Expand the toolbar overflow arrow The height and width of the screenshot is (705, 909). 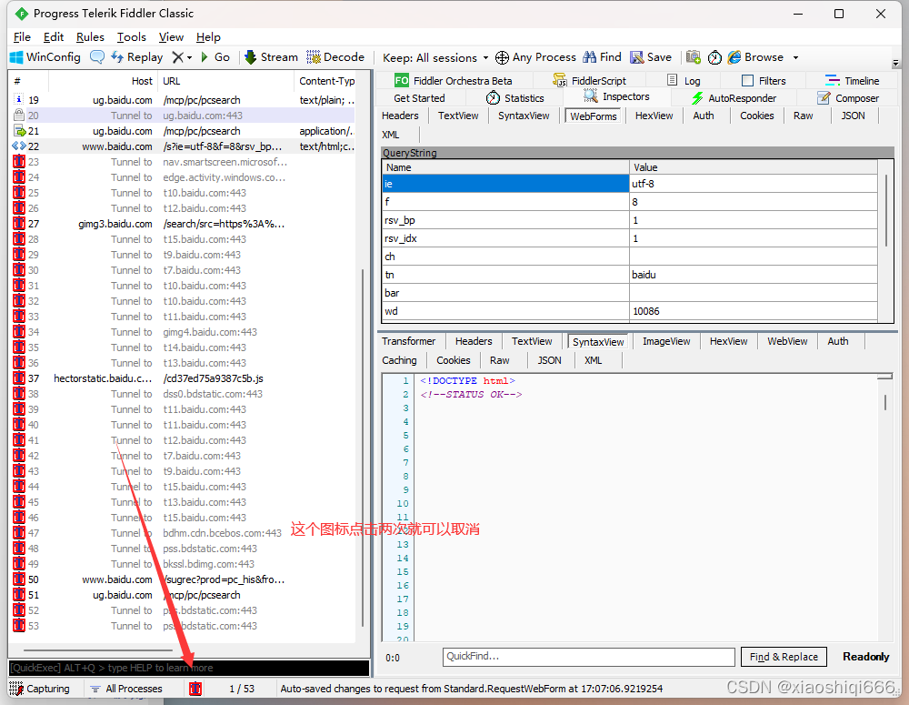895,63
